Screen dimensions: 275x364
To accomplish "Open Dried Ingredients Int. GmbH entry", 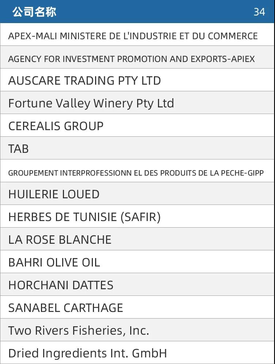I will (137, 353).
